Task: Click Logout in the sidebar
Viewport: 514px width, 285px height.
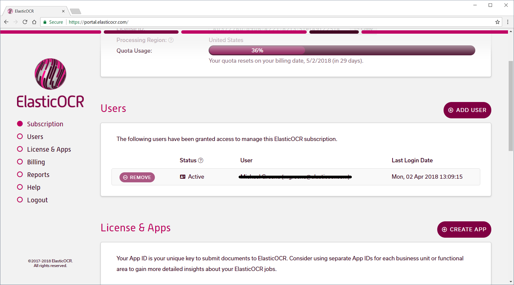Action: tap(32, 200)
